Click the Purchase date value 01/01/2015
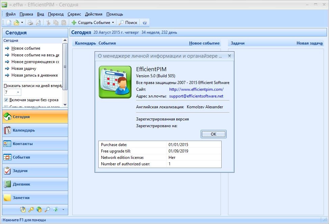The height and width of the screenshot is (224, 329). (178, 145)
